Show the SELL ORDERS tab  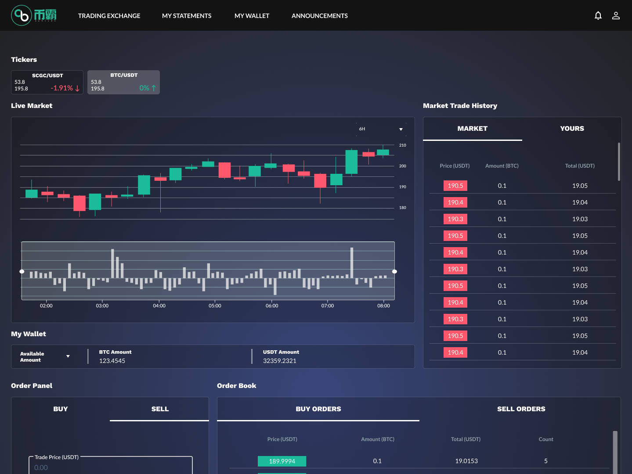click(521, 409)
